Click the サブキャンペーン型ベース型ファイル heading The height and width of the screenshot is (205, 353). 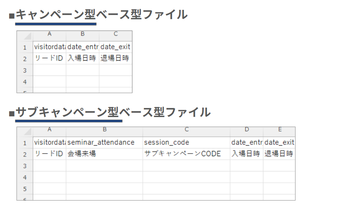tap(113, 112)
